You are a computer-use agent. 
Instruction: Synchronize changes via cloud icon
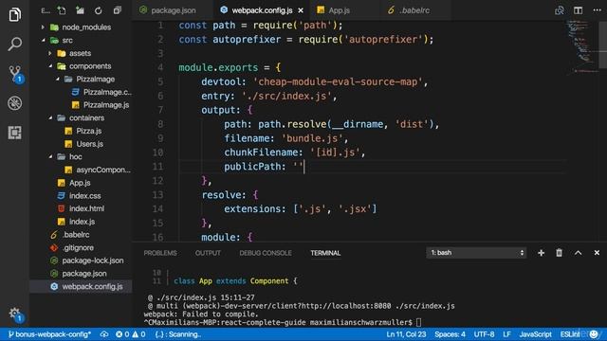click(104, 334)
